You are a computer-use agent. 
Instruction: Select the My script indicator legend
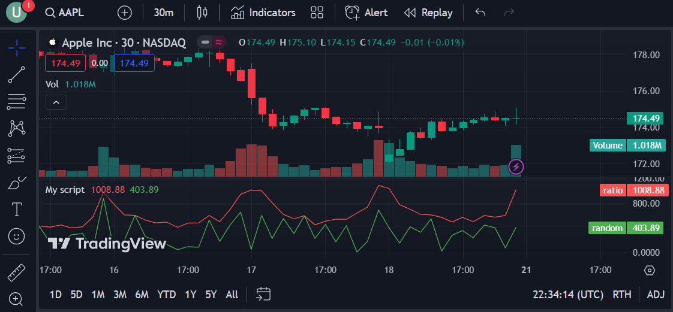point(65,190)
